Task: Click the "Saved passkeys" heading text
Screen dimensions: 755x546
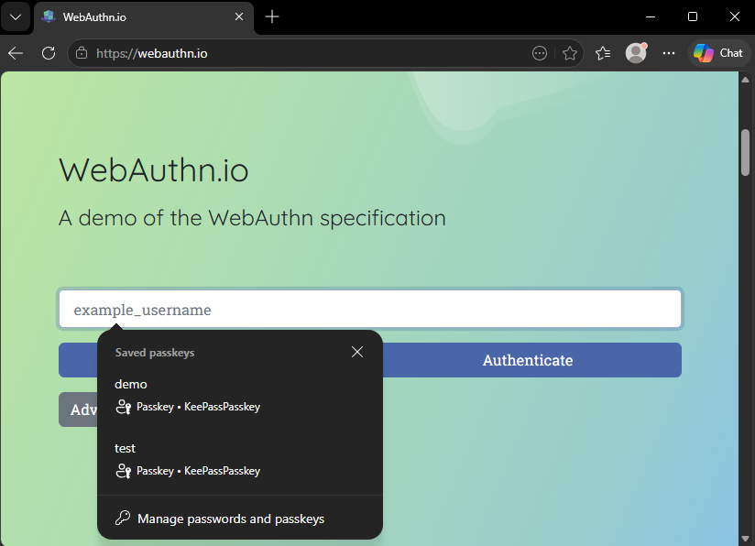Action: 155,353
